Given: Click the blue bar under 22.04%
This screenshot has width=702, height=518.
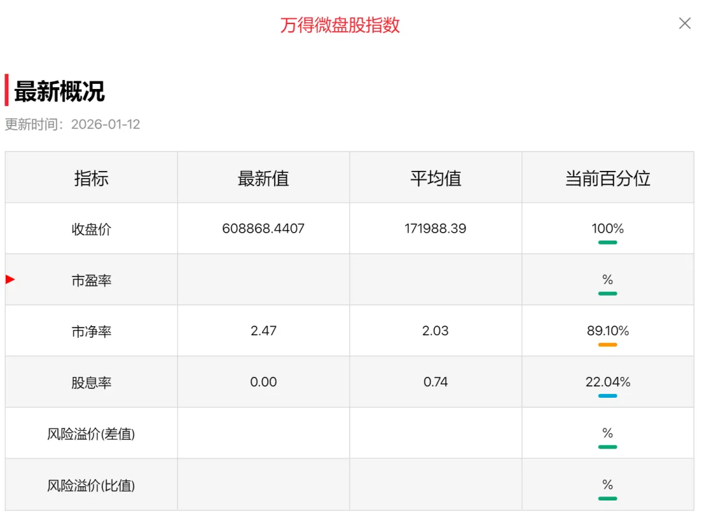Looking at the screenshot, I should pyautogui.click(x=608, y=396).
